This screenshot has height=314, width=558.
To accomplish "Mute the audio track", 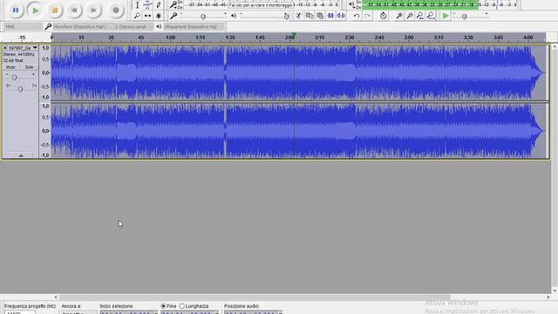I will (x=10, y=67).
